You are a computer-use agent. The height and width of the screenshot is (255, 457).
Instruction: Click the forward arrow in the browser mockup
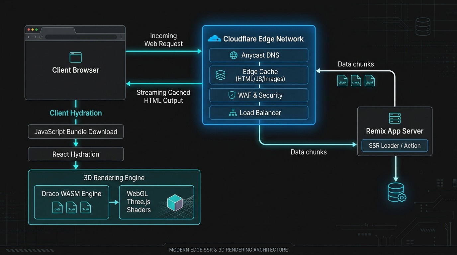tap(35, 37)
